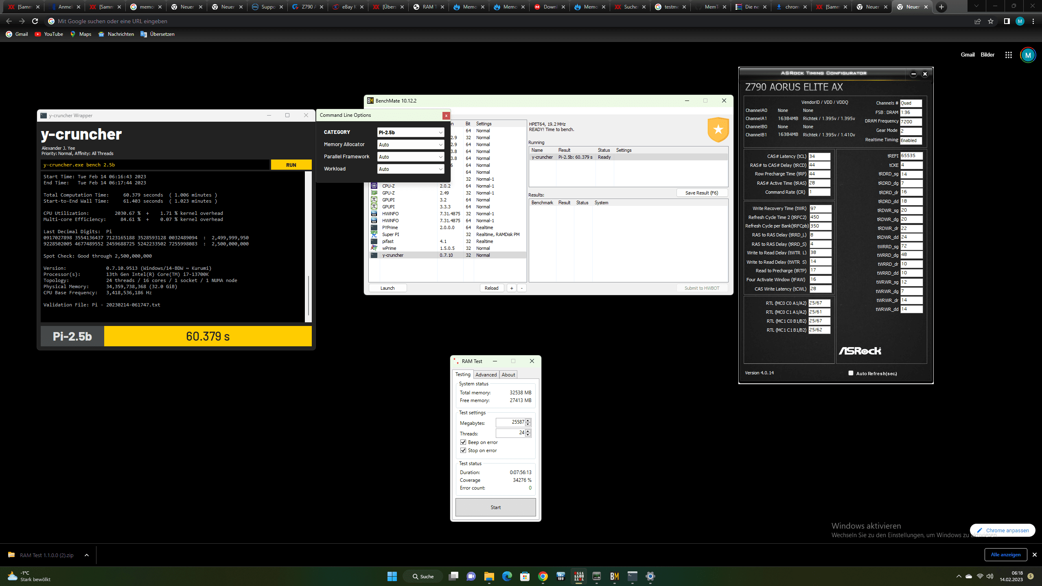Open HWiNFO icon on the taskbar
This screenshot has height=586, width=1042.
[561, 576]
